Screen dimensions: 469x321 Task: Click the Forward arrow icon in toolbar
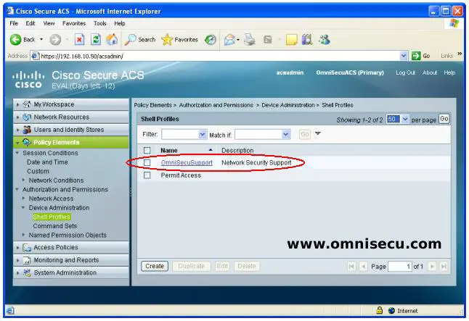[55, 39]
